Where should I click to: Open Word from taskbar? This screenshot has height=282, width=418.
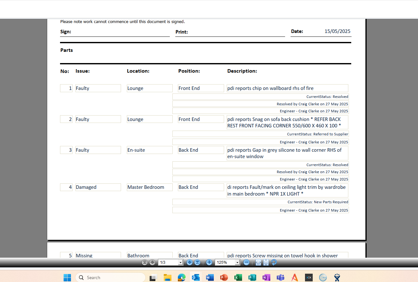coord(210,278)
